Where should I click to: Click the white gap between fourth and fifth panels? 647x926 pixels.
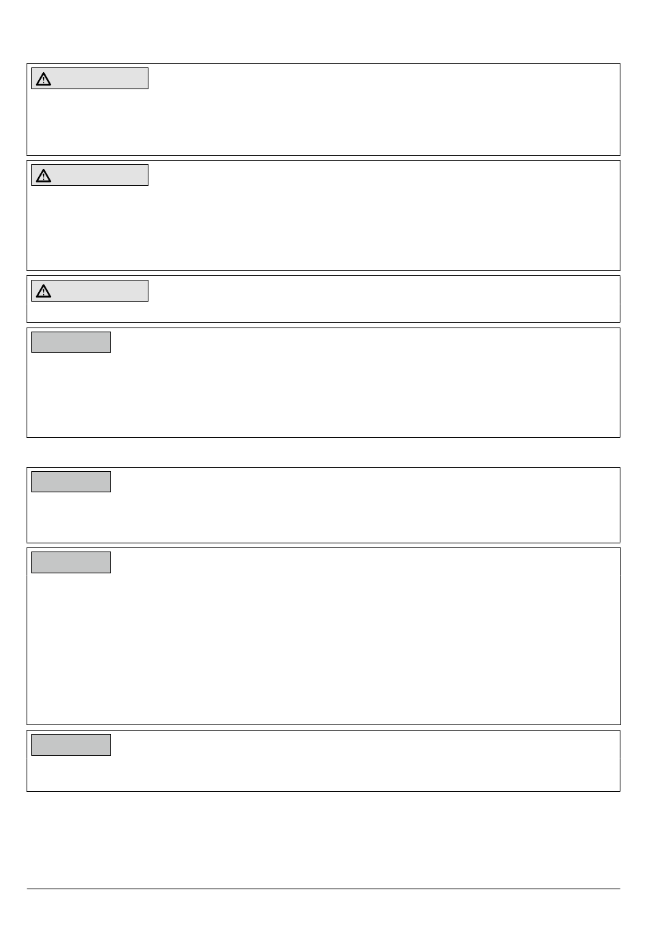[x=323, y=452]
